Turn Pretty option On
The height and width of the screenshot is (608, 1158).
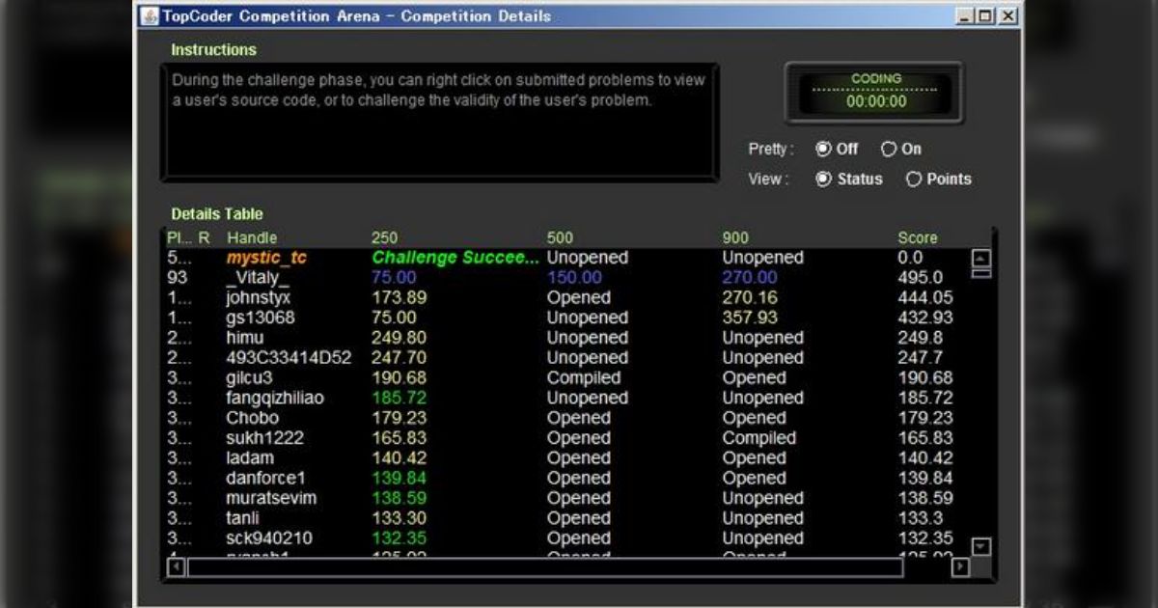tap(889, 149)
